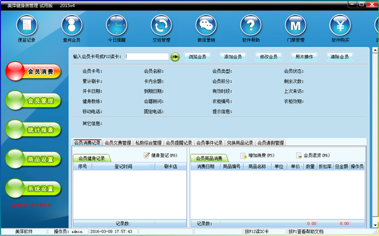Click the 单位 column header
This screenshot has width=379, height=236.
(279, 167)
